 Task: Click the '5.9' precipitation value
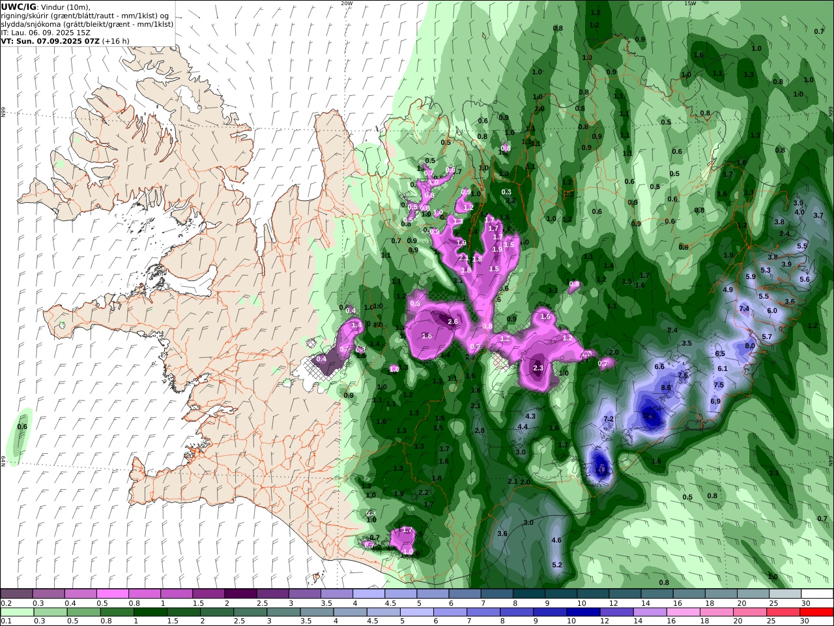coord(751,276)
